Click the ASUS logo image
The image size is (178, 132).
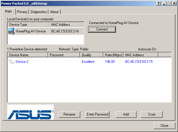(30, 112)
